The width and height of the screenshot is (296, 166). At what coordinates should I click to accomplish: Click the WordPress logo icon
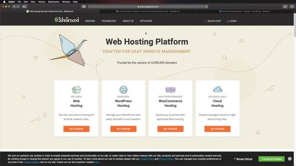click(x=123, y=90)
